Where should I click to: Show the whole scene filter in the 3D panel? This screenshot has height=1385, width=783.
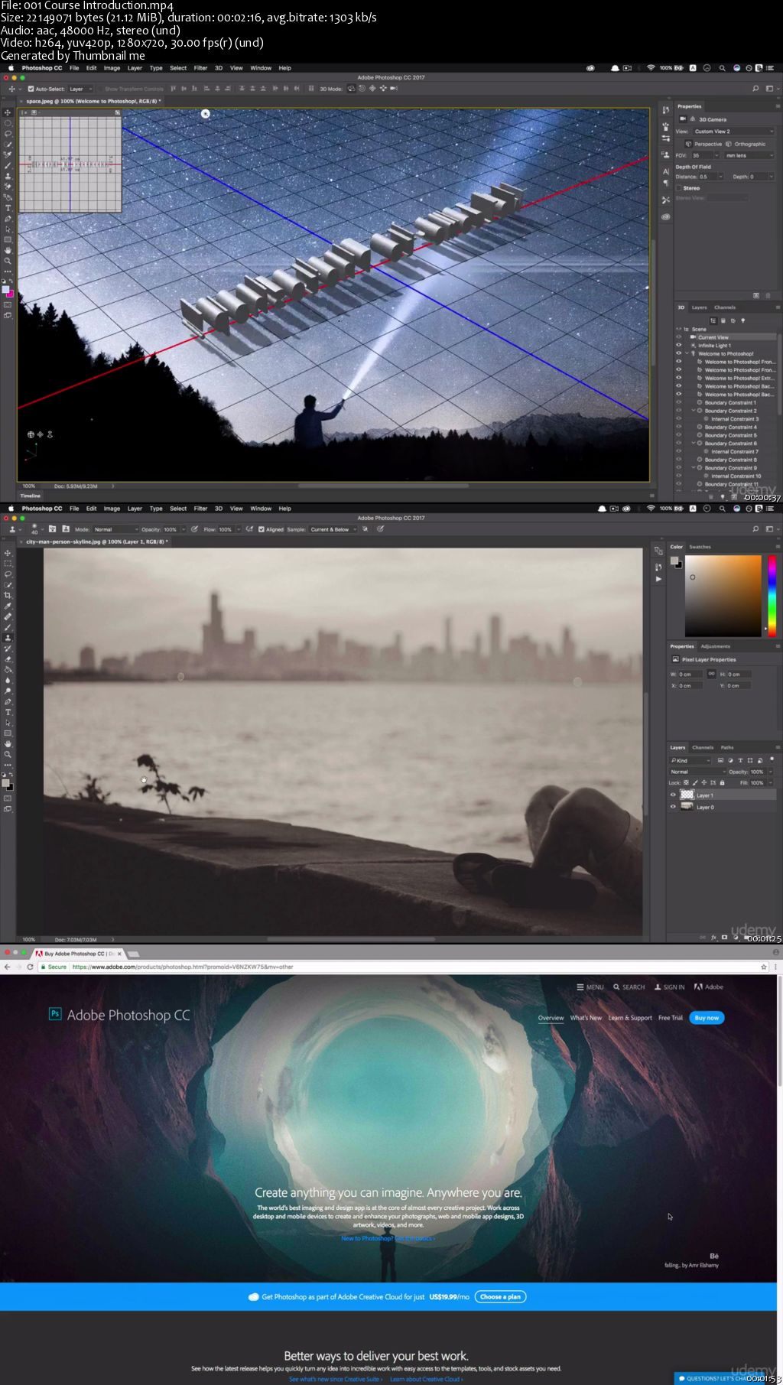click(713, 320)
